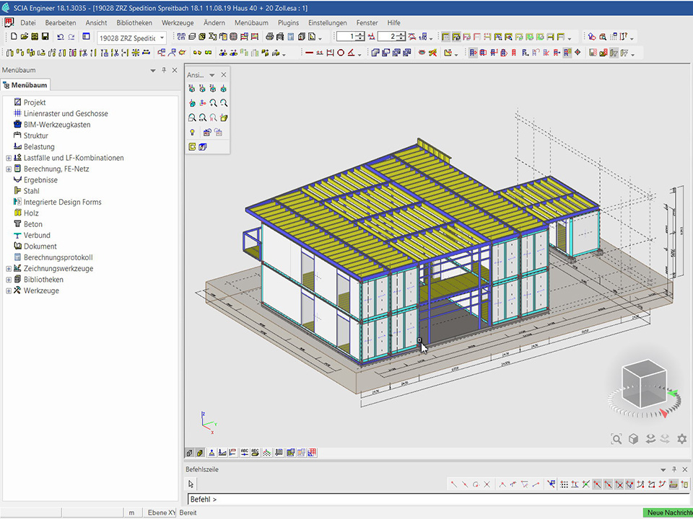Image resolution: width=693 pixels, height=519 pixels.
Task: Click the zoom-to-fit magnifier in viewport
Action: click(x=616, y=439)
